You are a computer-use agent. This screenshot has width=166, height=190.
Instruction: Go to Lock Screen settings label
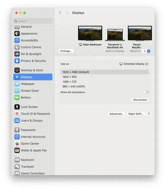30,107
